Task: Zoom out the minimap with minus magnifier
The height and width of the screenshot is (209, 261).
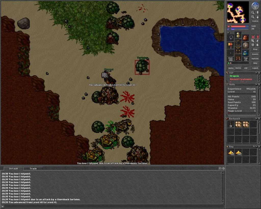Action: (x=253, y=13)
